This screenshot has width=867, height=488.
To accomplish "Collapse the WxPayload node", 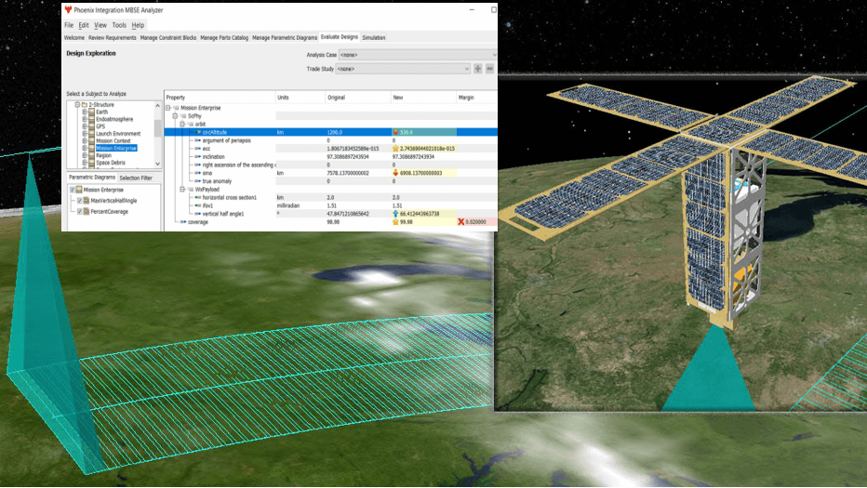I will [182, 189].
